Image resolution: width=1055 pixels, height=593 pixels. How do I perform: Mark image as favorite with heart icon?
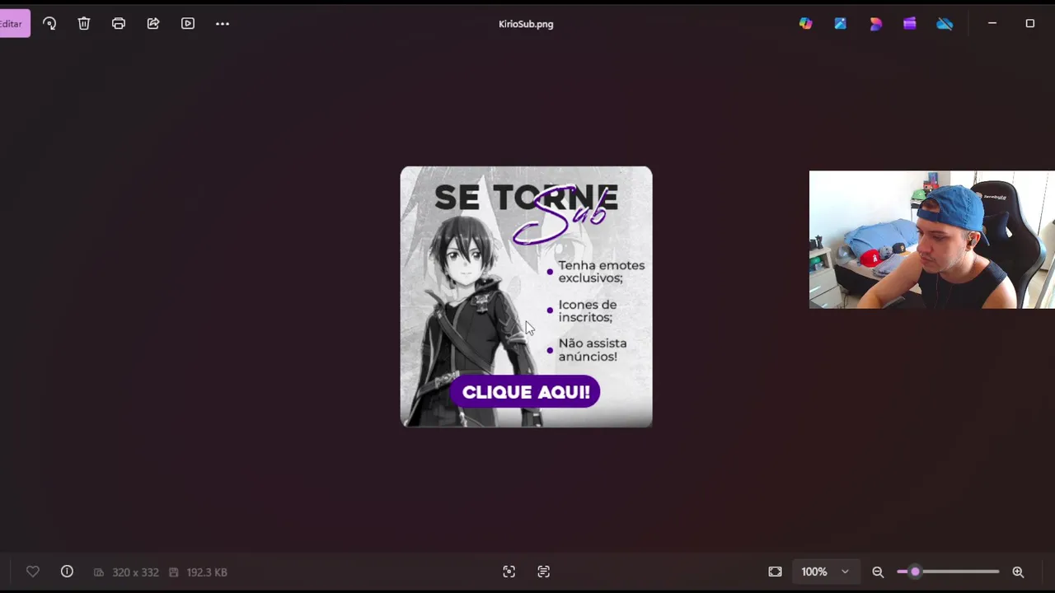33,572
